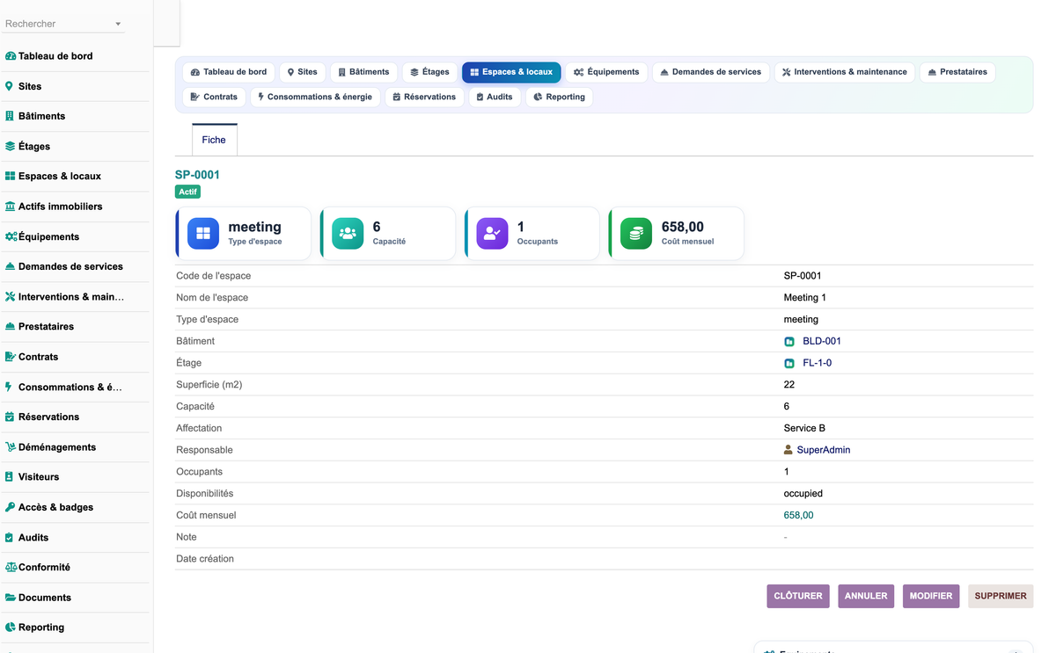1056x653 pixels.
Task: Click the Tableau de bord sidebar gauge icon
Action: 10,56
